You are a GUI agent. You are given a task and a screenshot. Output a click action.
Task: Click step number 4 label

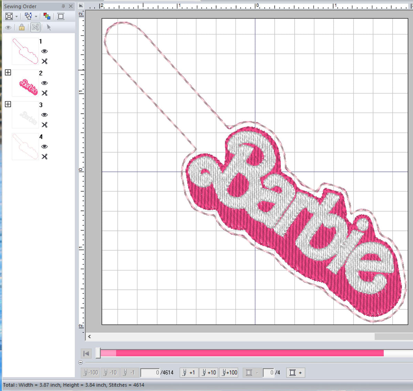pos(41,136)
